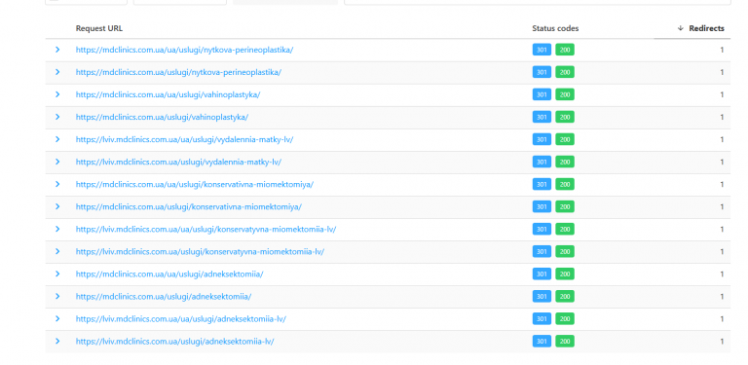Click 301 badge in /ua/uslugi/konservativna-miomektomiya/ row

(542, 184)
